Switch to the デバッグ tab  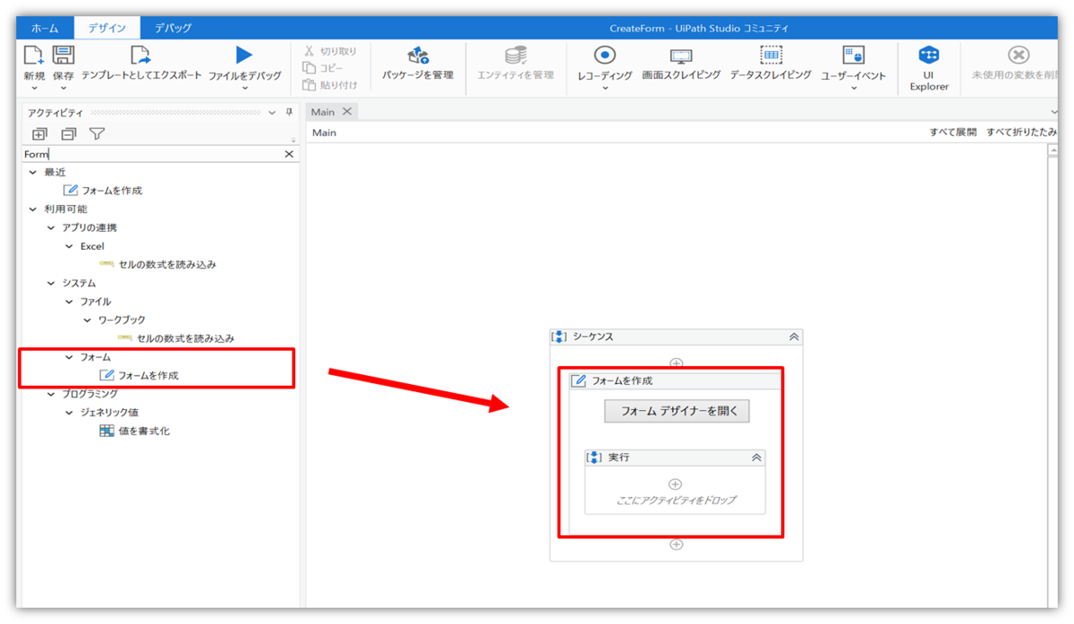click(x=173, y=28)
